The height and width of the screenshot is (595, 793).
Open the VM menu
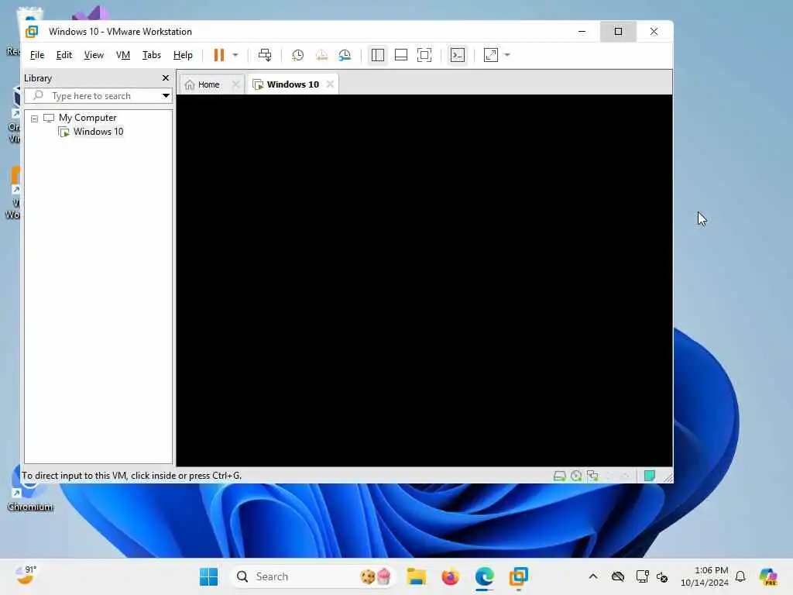tap(123, 55)
